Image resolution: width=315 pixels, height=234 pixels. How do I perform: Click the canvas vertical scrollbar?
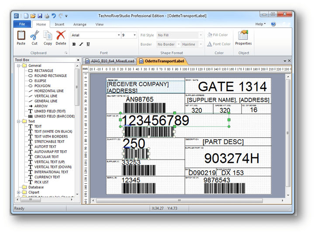[x=288, y=133]
